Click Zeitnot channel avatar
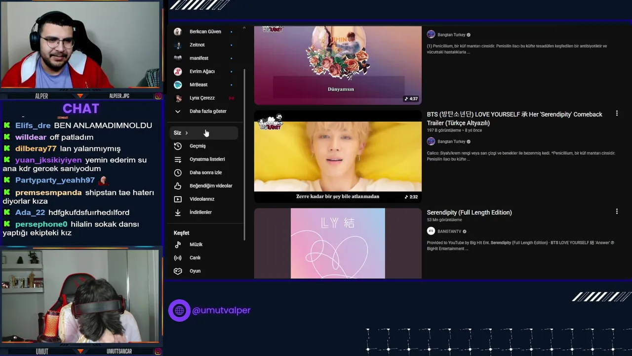The image size is (632, 356). pos(178,45)
